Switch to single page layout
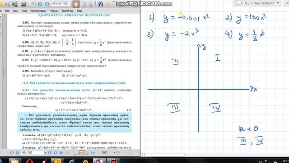 click(75, 153)
